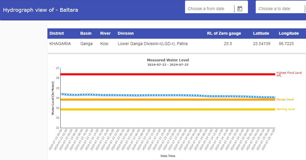Click the 'Water Level (In Meter)' axis title
This screenshot has height=160, width=306.
(x=53, y=98)
